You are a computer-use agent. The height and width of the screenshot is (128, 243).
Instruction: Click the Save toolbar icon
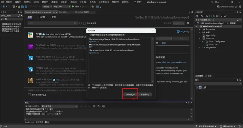[x=22, y=7]
